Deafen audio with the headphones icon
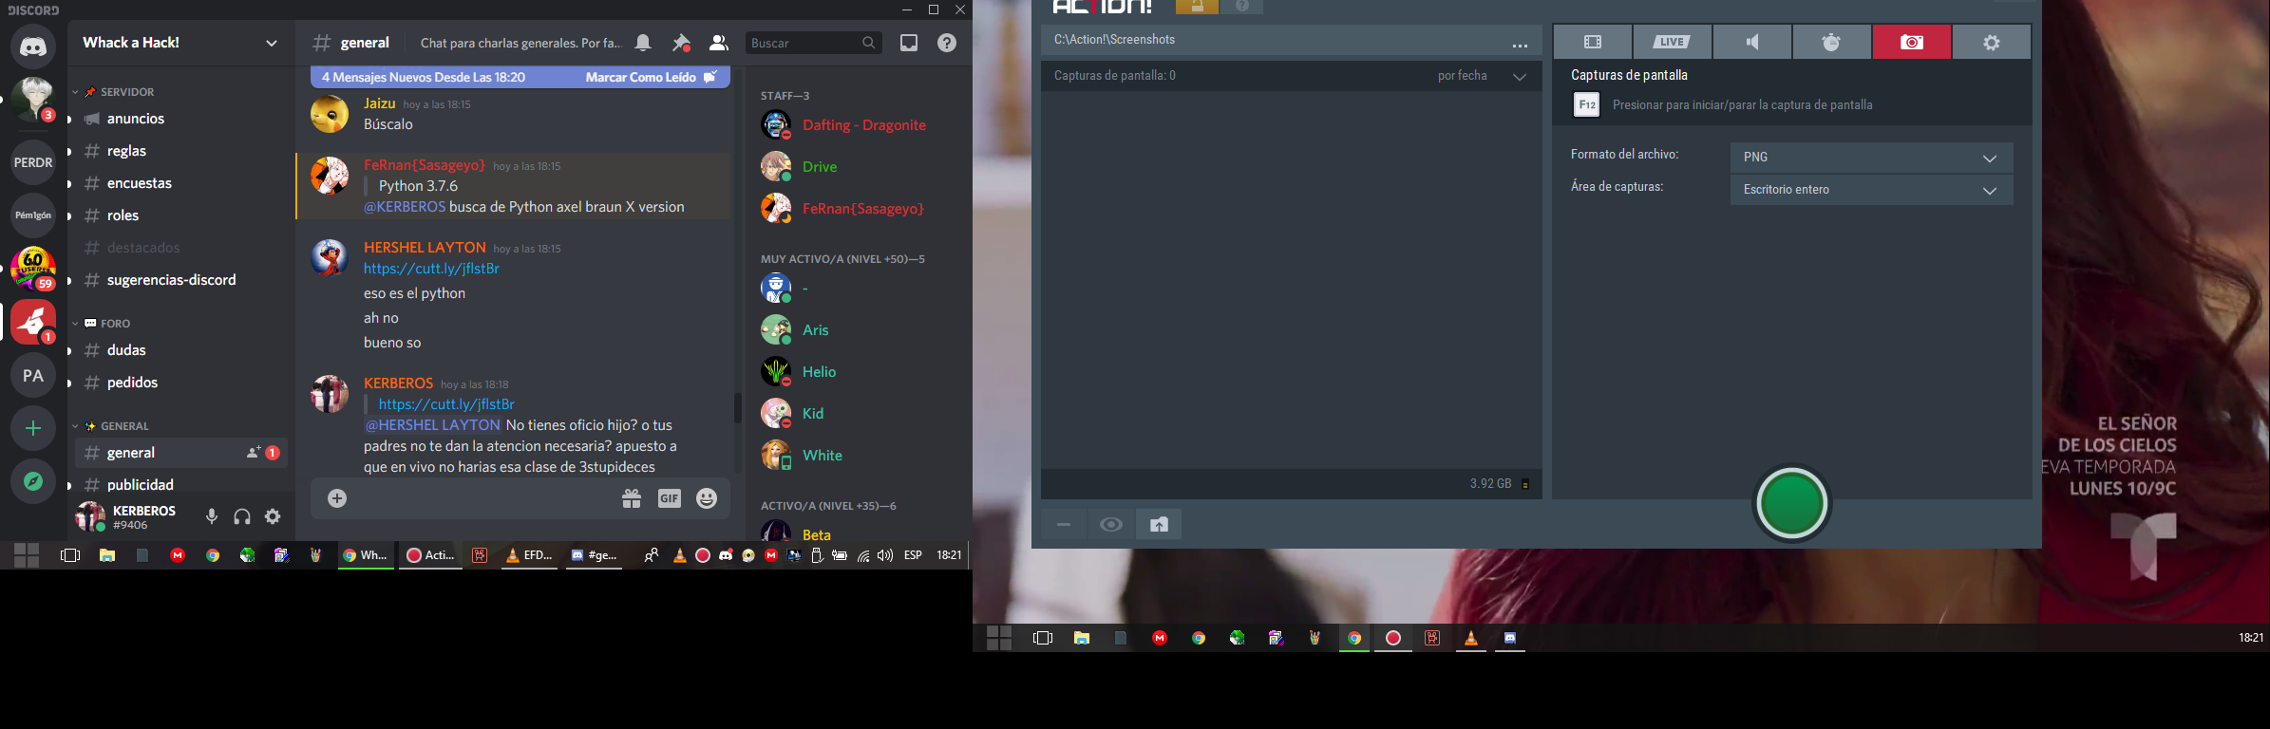This screenshot has width=2270, height=729. click(x=242, y=516)
